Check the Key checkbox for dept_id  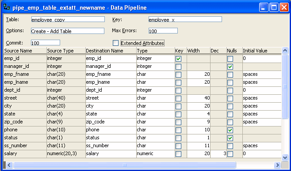tap(178, 91)
